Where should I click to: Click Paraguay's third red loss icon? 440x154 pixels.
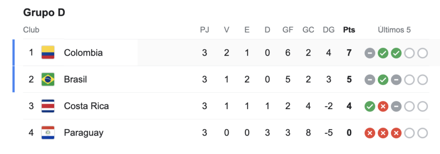pyautogui.click(x=396, y=133)
